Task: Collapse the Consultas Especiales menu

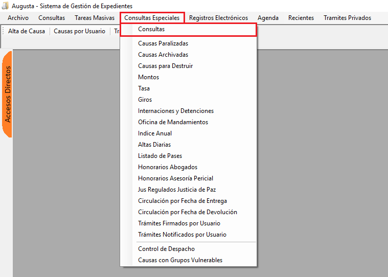Action: click(152, 18)
